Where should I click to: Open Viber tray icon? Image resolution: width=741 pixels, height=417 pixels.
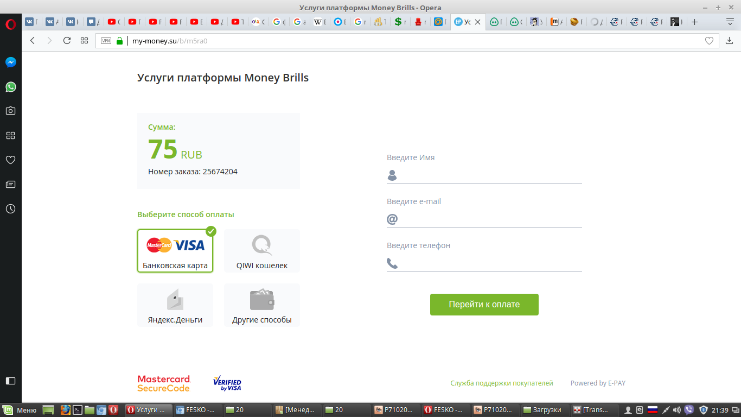(x=689, y=410)
